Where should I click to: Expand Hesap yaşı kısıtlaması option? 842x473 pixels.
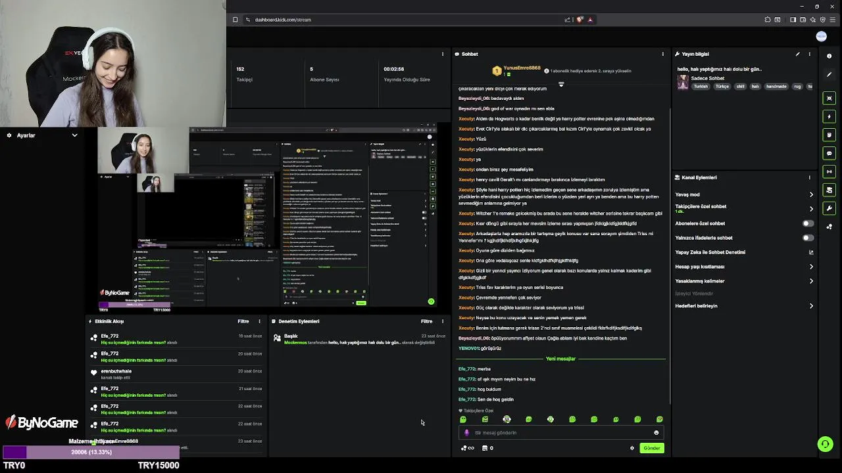[x=811, y=267]
